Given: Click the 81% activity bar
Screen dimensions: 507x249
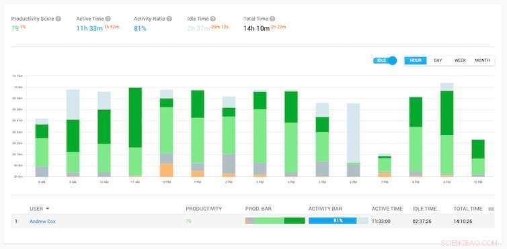Looking at the screenshot, I should pyautogui.click(x=338, y=221).
